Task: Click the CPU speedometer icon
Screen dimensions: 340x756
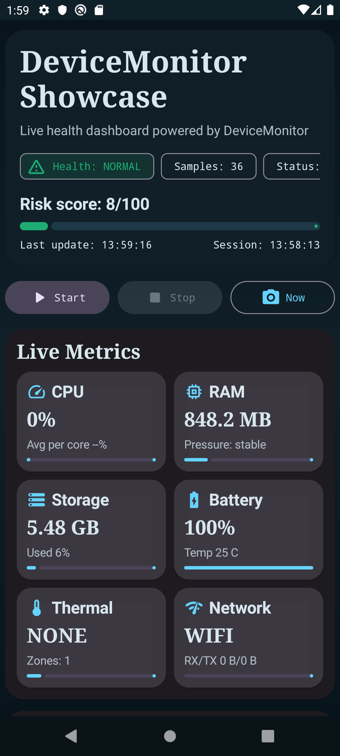Action: click(37, 392)
